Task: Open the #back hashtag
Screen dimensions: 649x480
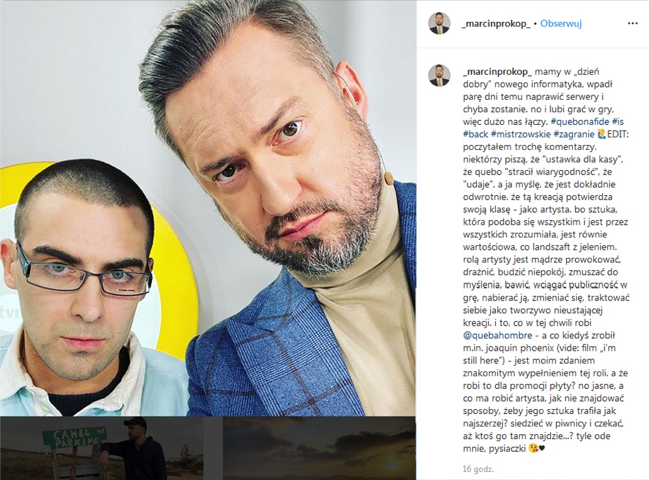Action: (476, 134)
